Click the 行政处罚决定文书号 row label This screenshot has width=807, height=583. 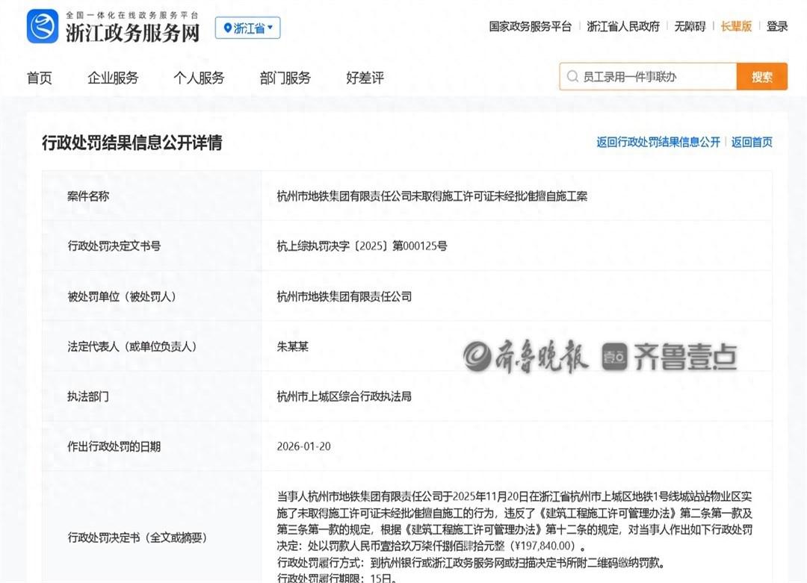(114, 246)
